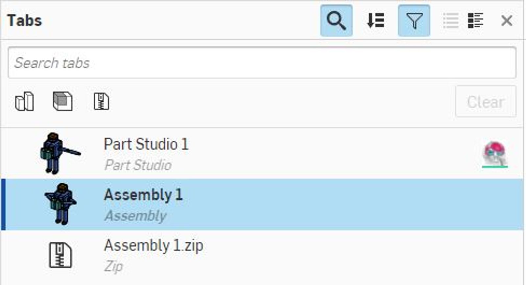Image resolution: width=526 pixels, height=285 pixels.
Task: Open the Assembly 1.zip entry
Action: [154, 246]
